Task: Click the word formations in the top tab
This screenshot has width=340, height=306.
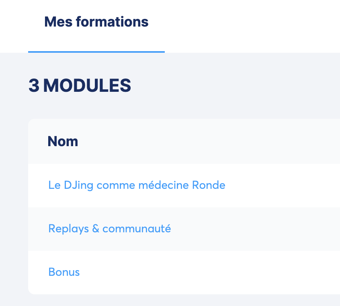Action: [112, 22]
